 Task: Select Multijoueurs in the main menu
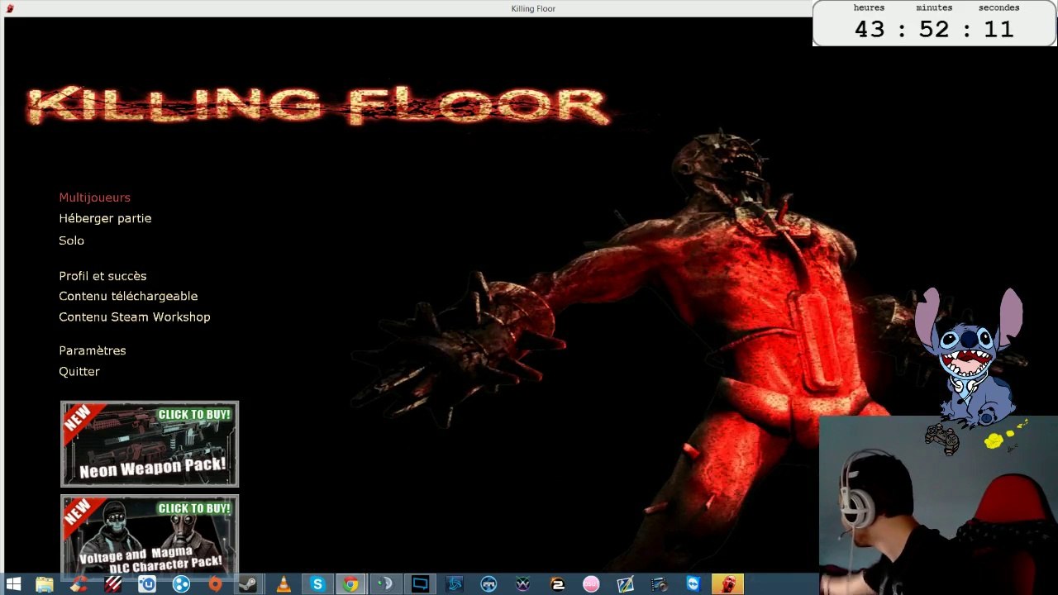[x=94, y=198]
